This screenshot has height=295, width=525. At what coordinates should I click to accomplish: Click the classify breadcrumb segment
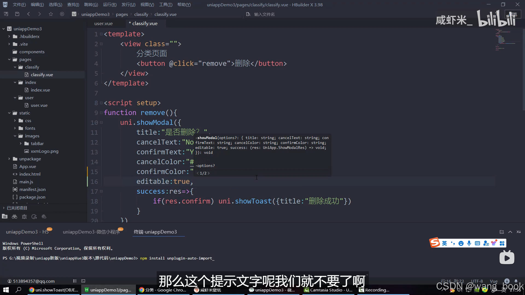141,14
